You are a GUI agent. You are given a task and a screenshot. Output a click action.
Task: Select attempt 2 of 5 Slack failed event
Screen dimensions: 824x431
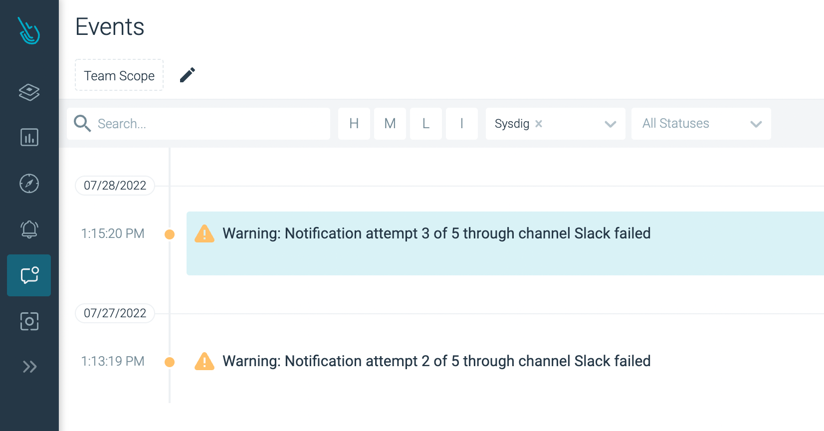coord(436,361)
